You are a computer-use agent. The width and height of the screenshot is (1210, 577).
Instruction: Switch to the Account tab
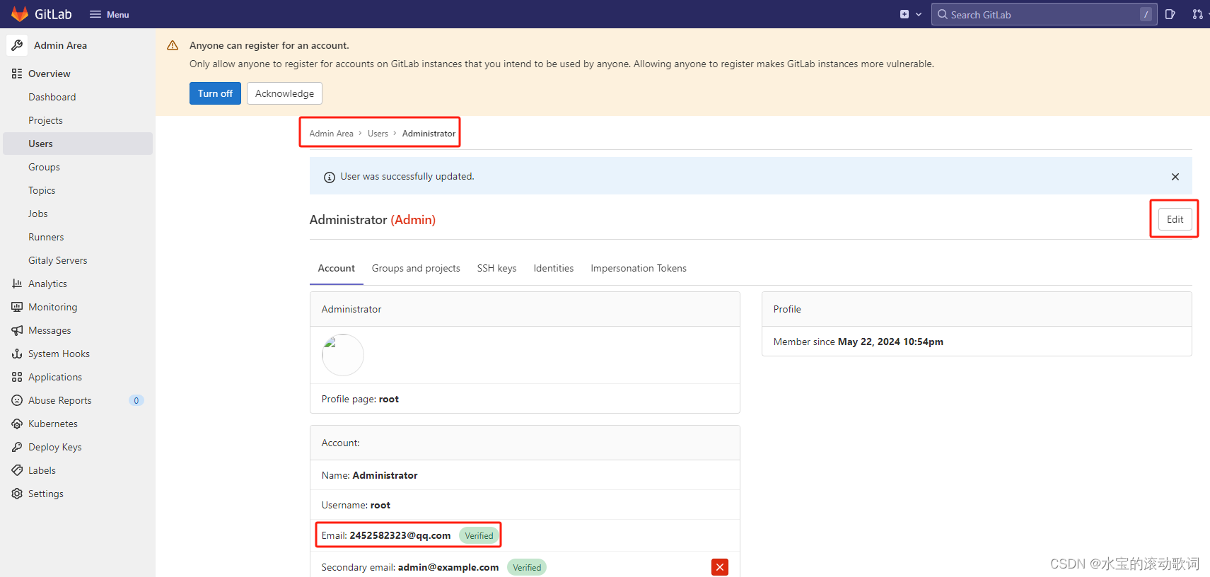coord(337,269)
